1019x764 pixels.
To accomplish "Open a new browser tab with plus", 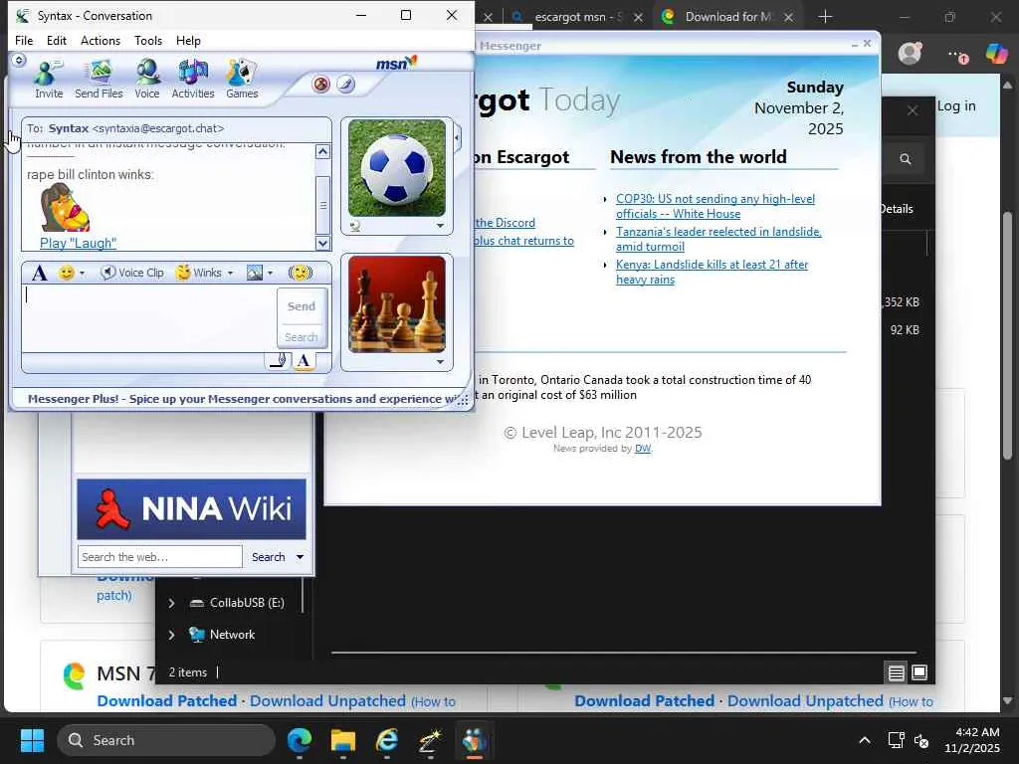I will [825, 17].
